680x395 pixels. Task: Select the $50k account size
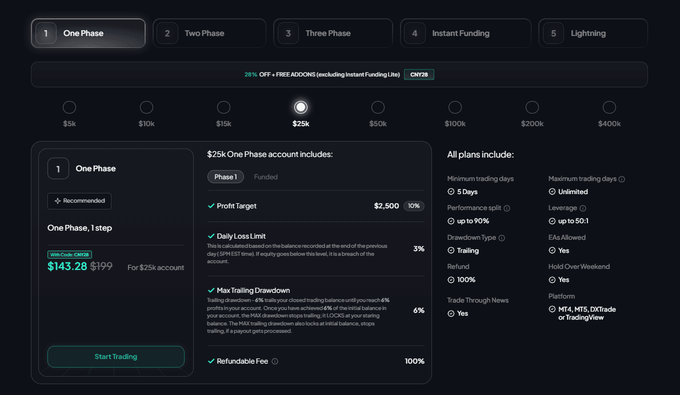click(378, 107)
